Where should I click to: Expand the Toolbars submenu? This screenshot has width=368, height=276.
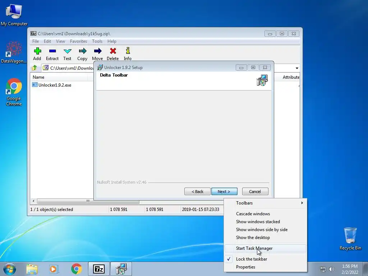266,203
